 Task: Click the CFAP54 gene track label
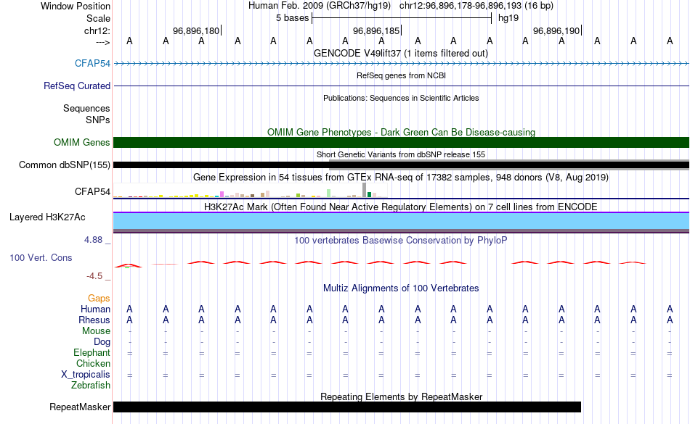(92, 63)
